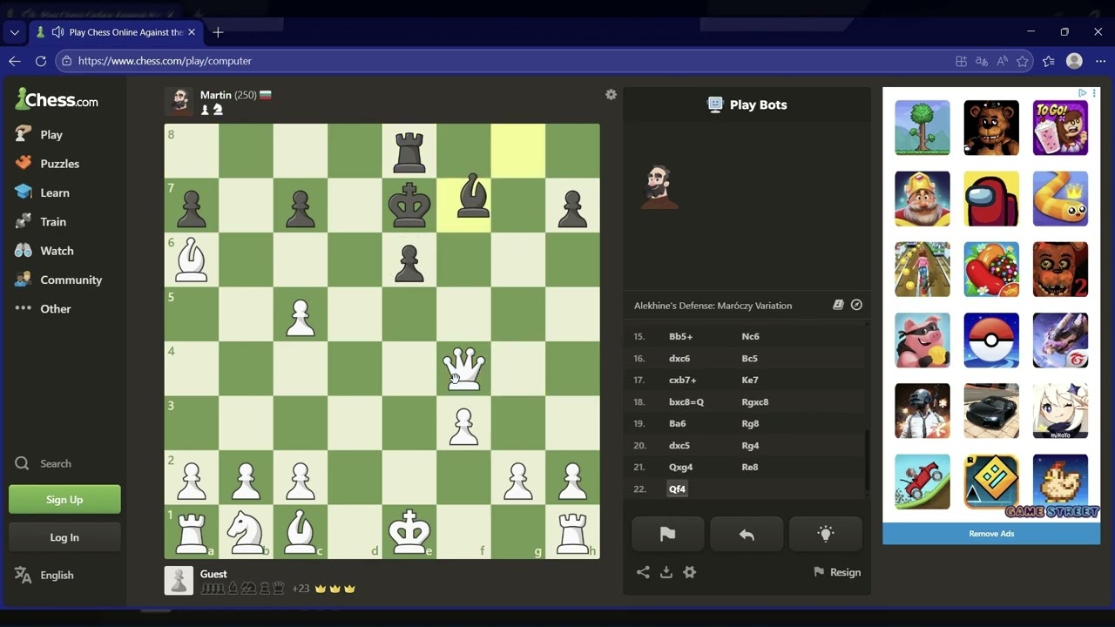Screen dimensions: 1115x627
Task: Take back move with undo arrow button
Action: pos(747,535)
